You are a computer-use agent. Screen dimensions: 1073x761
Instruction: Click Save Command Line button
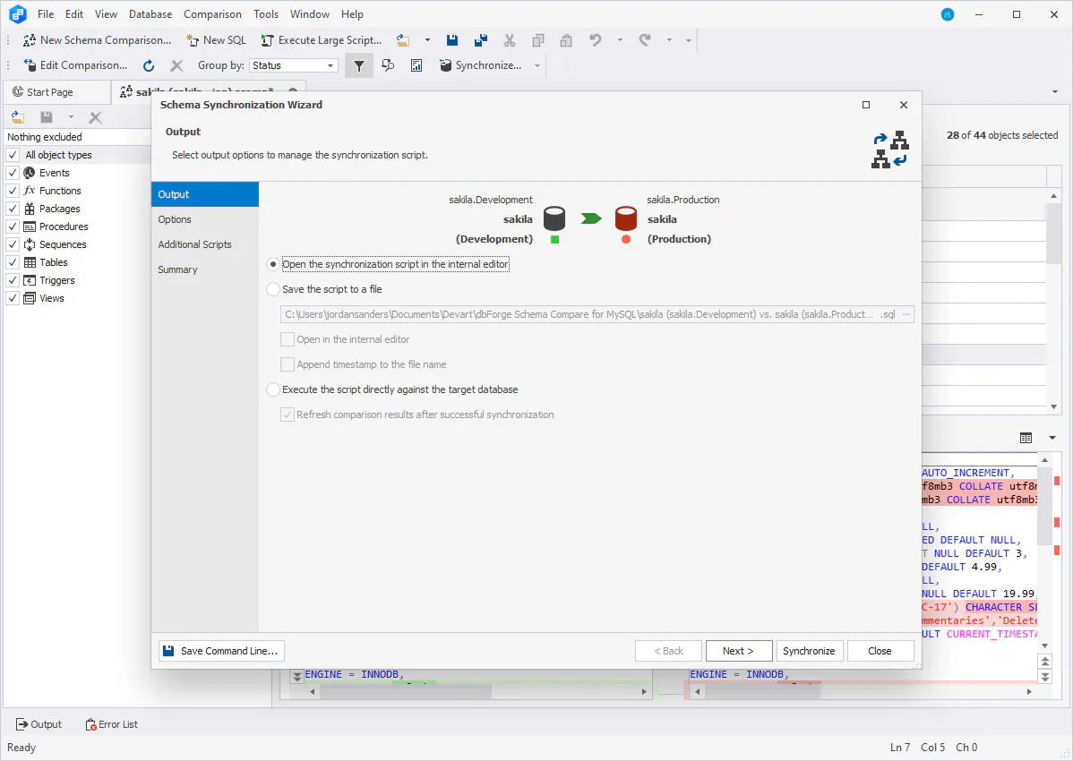pos(222,651)
